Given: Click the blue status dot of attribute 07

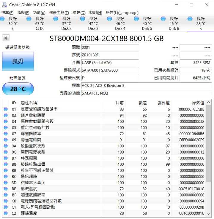Looking at the screenshot, I should [x=6, y=134].
